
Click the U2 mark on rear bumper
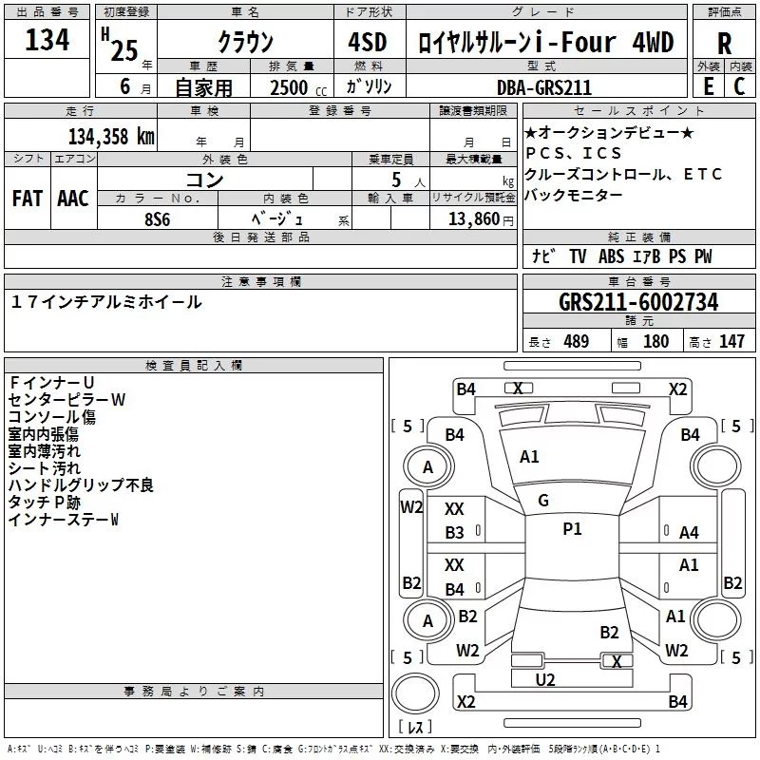click(545, 679)
